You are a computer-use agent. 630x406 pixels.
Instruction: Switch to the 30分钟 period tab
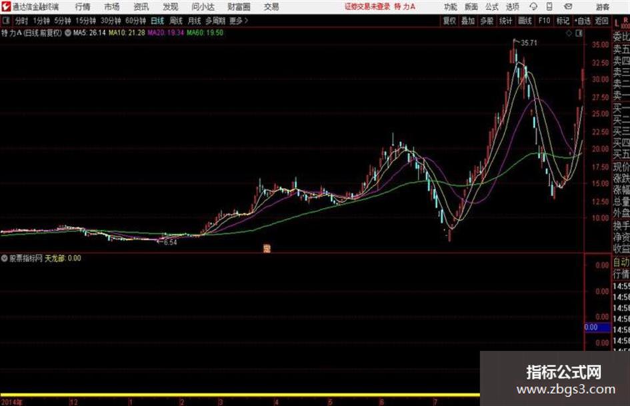tap(111, 21)
